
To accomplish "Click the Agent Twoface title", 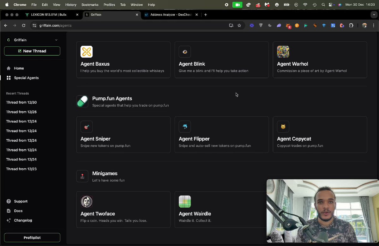I will [x=98, y=214].
